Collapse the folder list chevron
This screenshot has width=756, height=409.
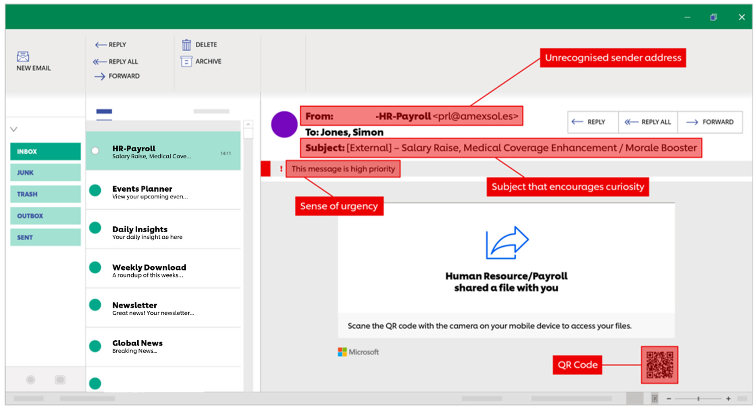click(14, 129)
